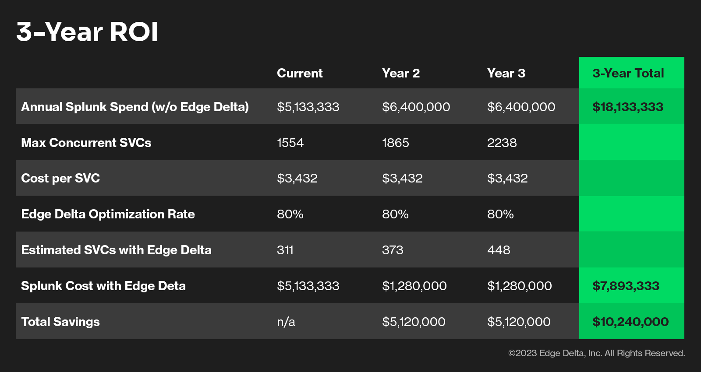Image resolution: width=701 pixels, height=372 pixels.
Task: Select the 1554 Max Concurrent SVCs value
Action: pos(290,143)
